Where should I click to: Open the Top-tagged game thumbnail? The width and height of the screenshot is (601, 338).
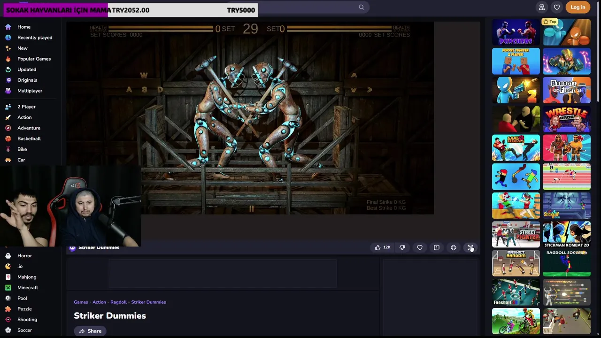pos(567,32)
